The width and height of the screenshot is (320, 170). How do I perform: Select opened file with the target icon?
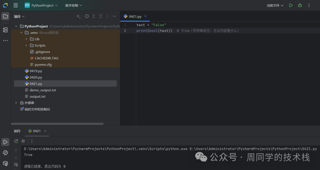[x=87, y=16]
